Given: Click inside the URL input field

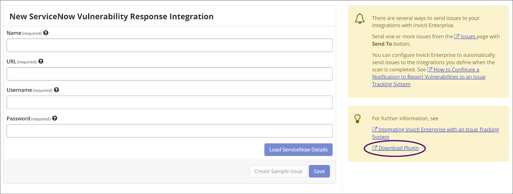Looking at the screenshot, I should [x=169, y=74].
